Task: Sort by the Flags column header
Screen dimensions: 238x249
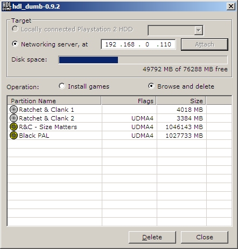Action: [129, 100]
